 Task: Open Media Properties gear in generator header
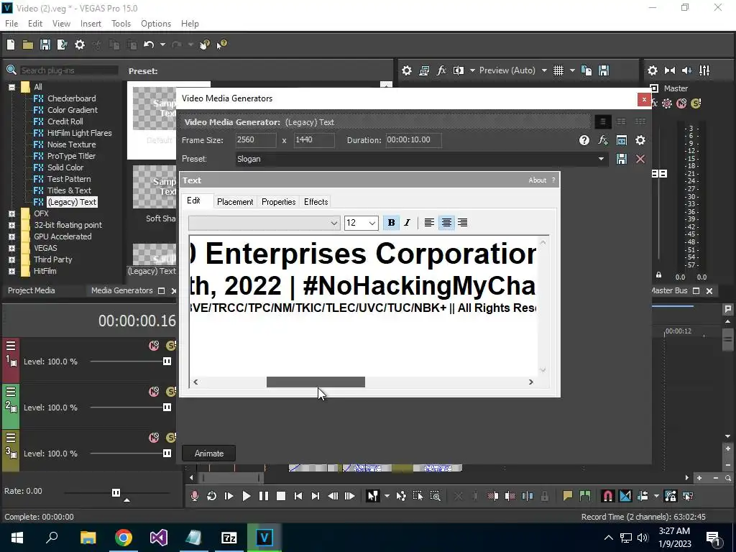click(x=640, y=140)
